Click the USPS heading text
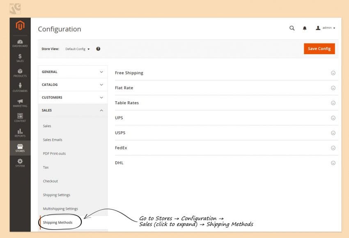This screenshot has width=349, height=238. pos(120,133)
